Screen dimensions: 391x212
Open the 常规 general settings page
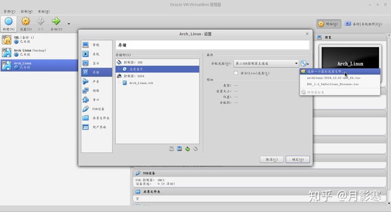(x=97, y=45)
